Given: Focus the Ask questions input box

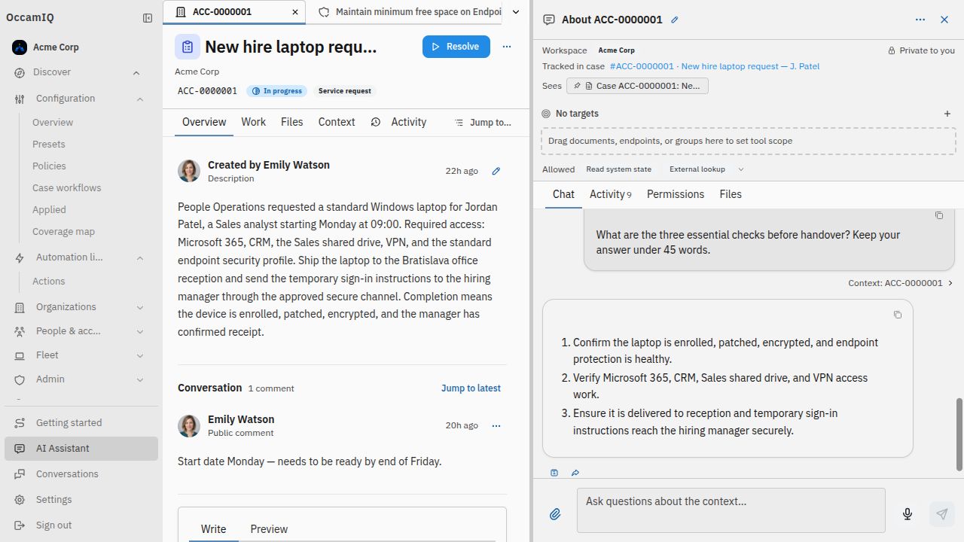Looking at the screenshot, I should click(x=731, y=510).
